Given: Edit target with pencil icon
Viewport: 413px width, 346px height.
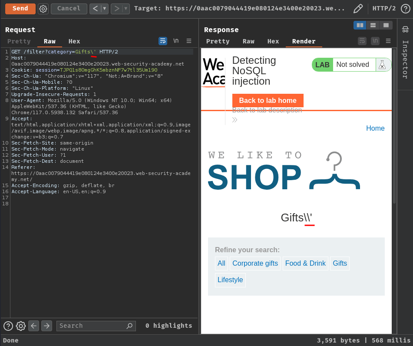Looking at the screenshot, I should point(358,9).
